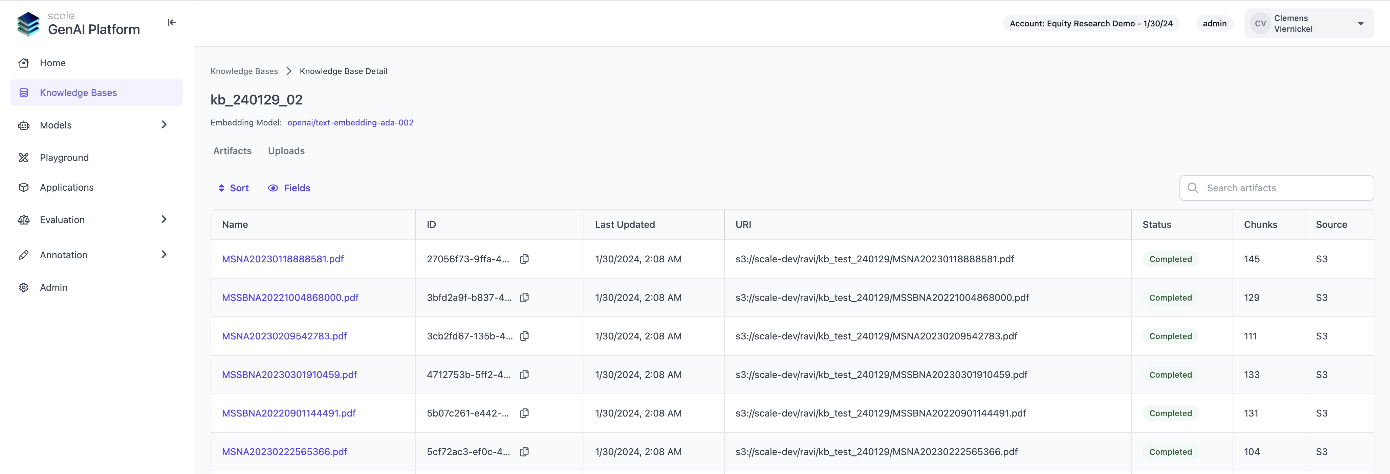Viewport: 1390px width, 474px height.
Task: Click the Applications cube icon
Action: coord(24,187)
